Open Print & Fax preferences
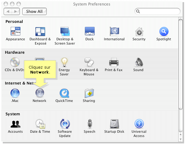 114,63
